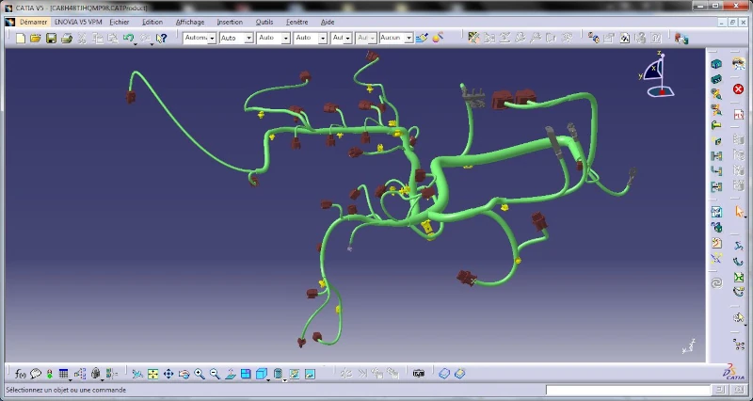
Task: Select the Rotate view tool
Action: click(184, 375)
